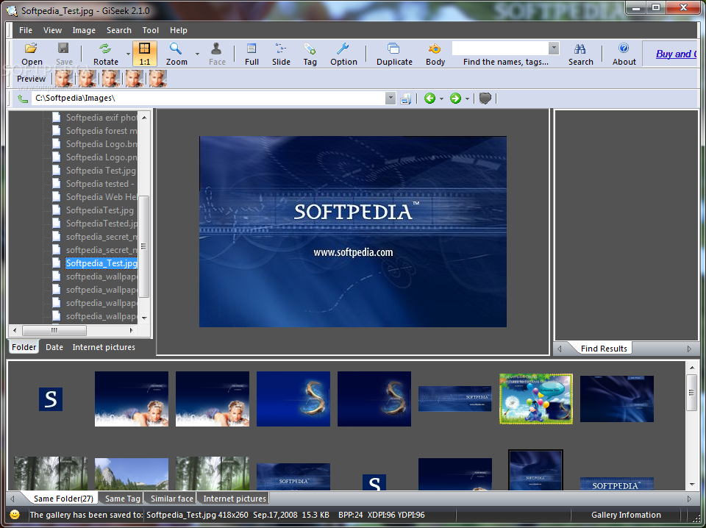The height and width of the screenshot is (528, 706).
Task: Open the Help menu
Action: (x=178, y=30)
